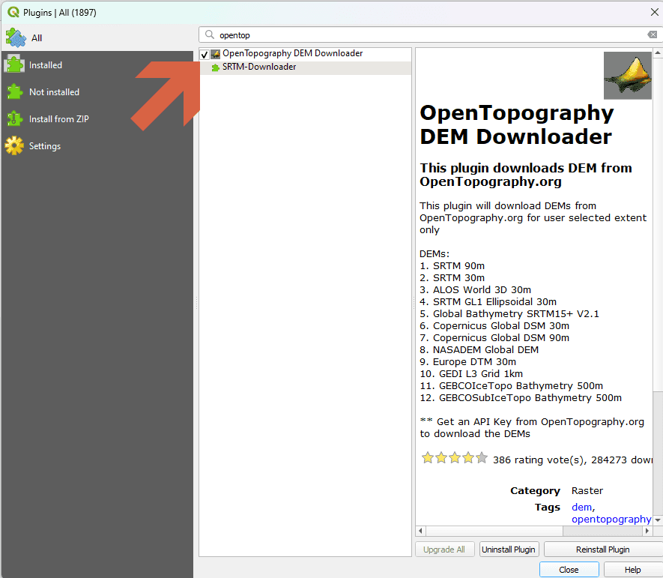This screenshot has width=663, height=578.
Task: Open the Install from ZIP tab
Action: [97, 119]
